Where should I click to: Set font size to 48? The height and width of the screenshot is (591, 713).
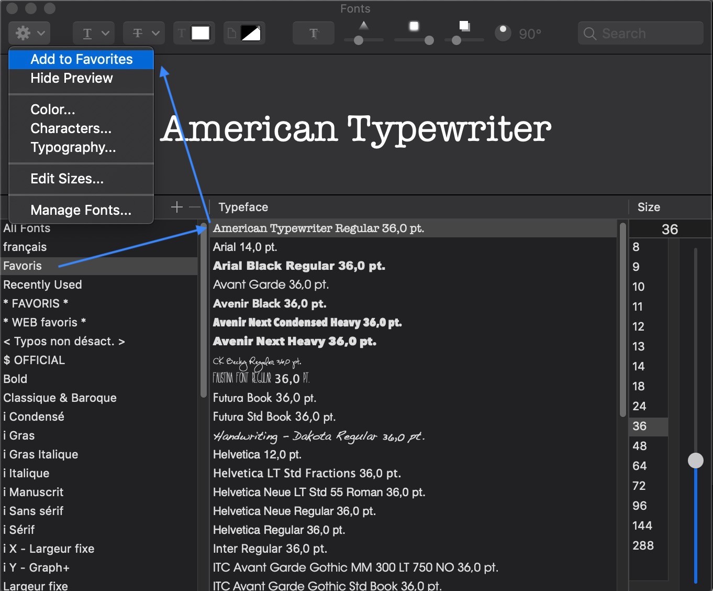click(x=639, y=446)
